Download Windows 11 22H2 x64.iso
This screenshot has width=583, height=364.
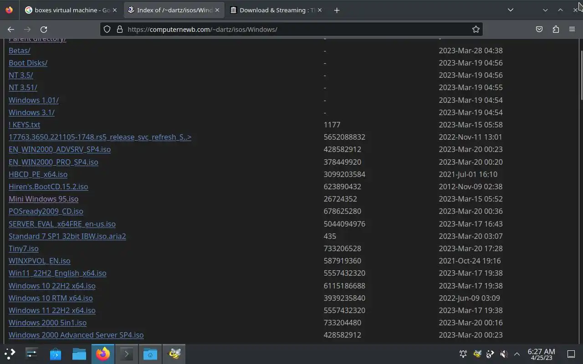click(52, 310)
